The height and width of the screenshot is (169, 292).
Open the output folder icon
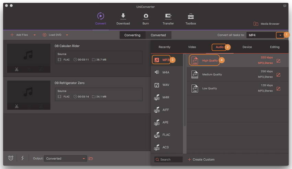click(x=91, y=159)
